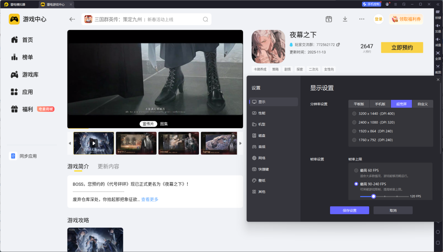
Task: Click the back arrow in Game Center
Action: coord(72,19)
